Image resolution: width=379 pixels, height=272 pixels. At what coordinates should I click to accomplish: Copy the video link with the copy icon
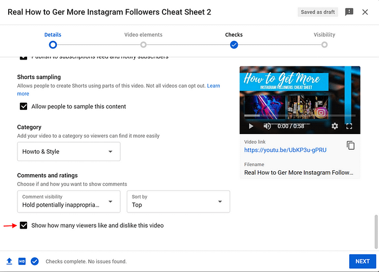(x=350, y=145)
